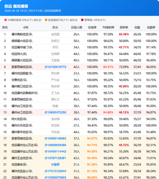Screen dimensions: 159x179
Task: Select team name 优远省体2队
Action: [x=19, y=164]
